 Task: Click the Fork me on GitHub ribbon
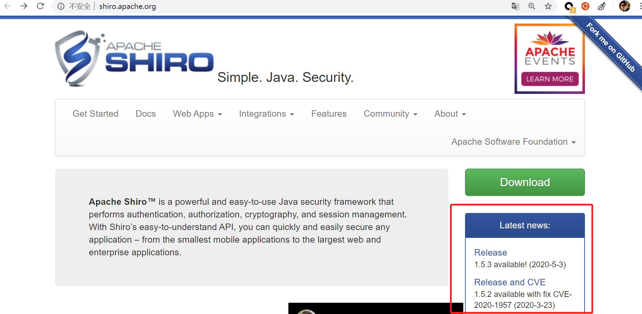(x=611, y=47)
